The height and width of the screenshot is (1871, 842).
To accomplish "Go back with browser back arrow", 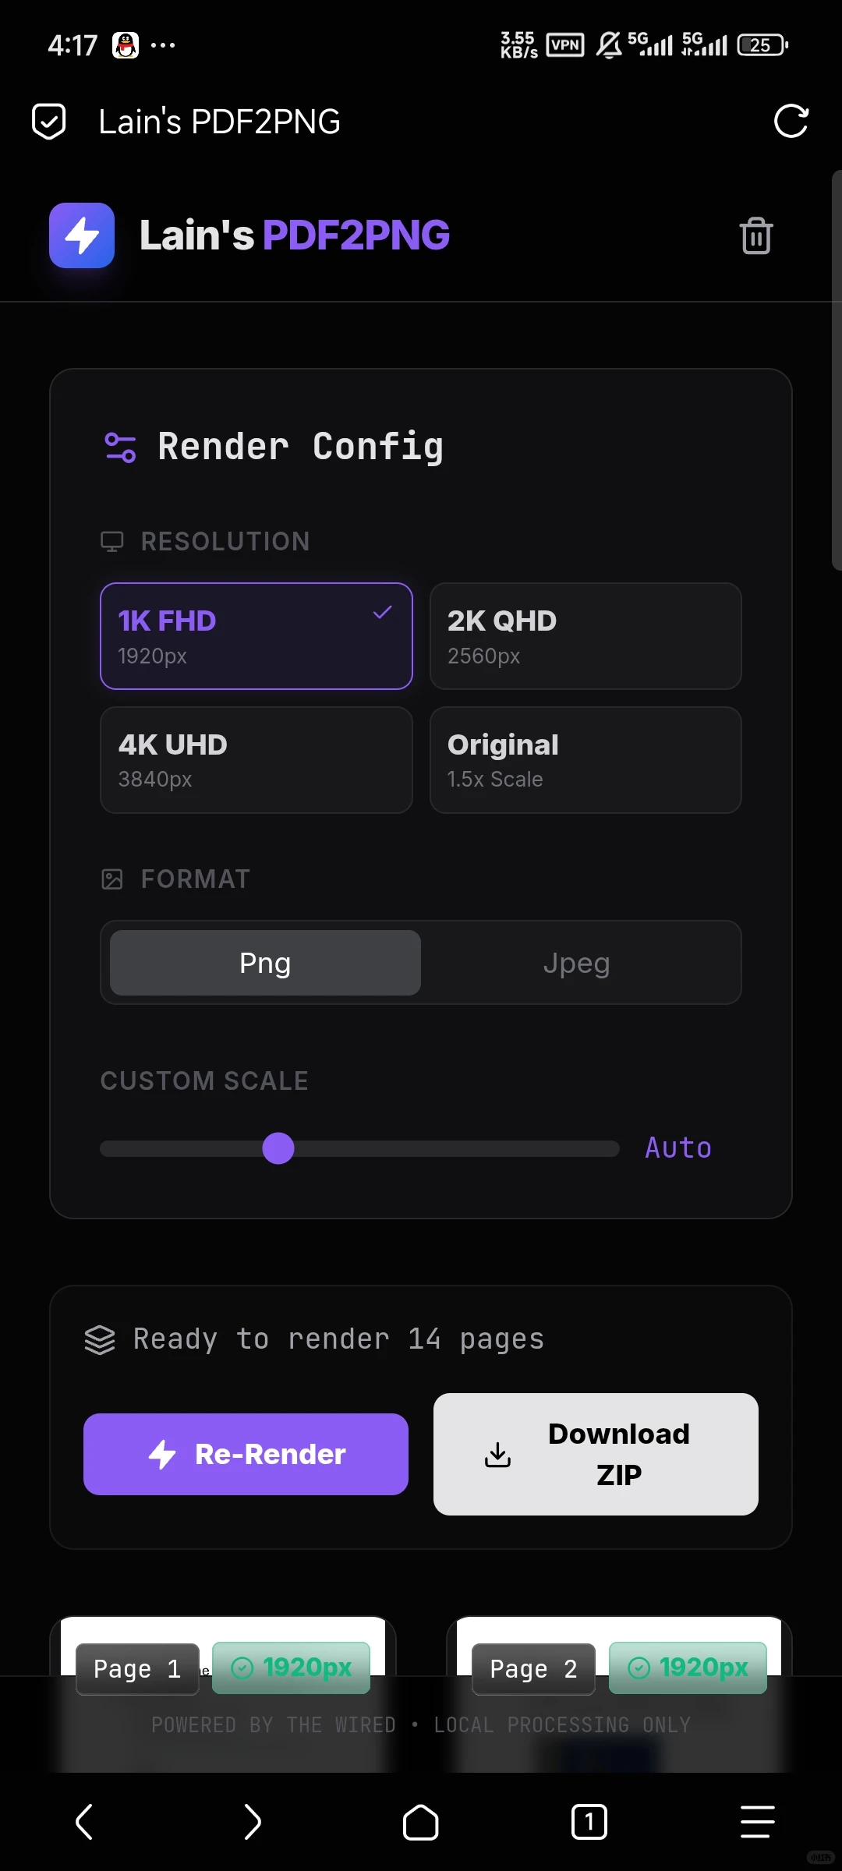I will 84,1822.
